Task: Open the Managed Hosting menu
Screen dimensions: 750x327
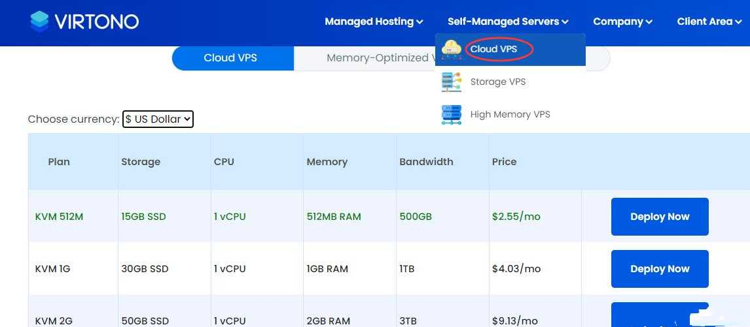Action: point(374,22)
